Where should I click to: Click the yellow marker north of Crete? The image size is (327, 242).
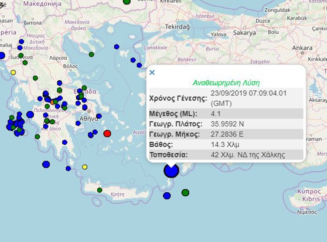coord(85,167)
